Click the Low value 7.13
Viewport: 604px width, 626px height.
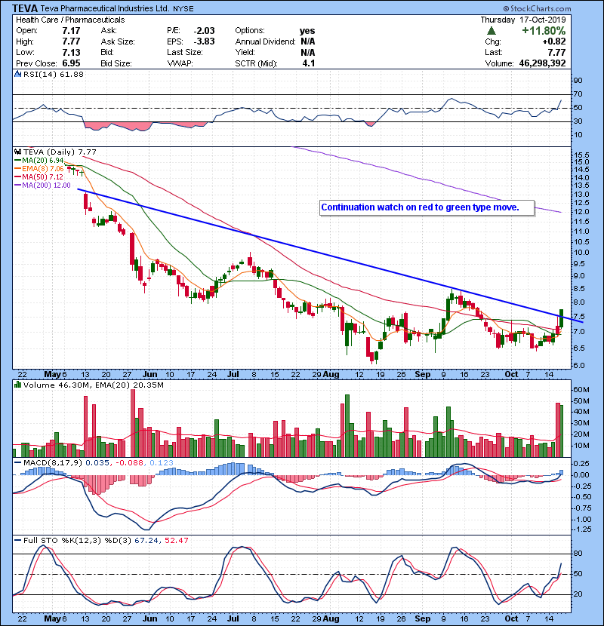(x=71, y=52)
